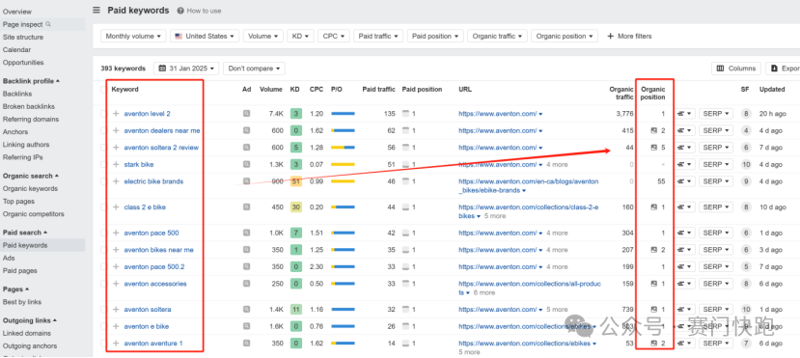Open the aventon soltera 2 review keyword link
The image size is (800, 358).
161,148
